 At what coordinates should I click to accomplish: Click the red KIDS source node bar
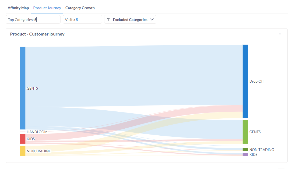pos(23,139)
